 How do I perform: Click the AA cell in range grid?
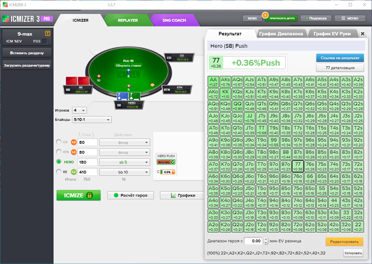point(213,82)
